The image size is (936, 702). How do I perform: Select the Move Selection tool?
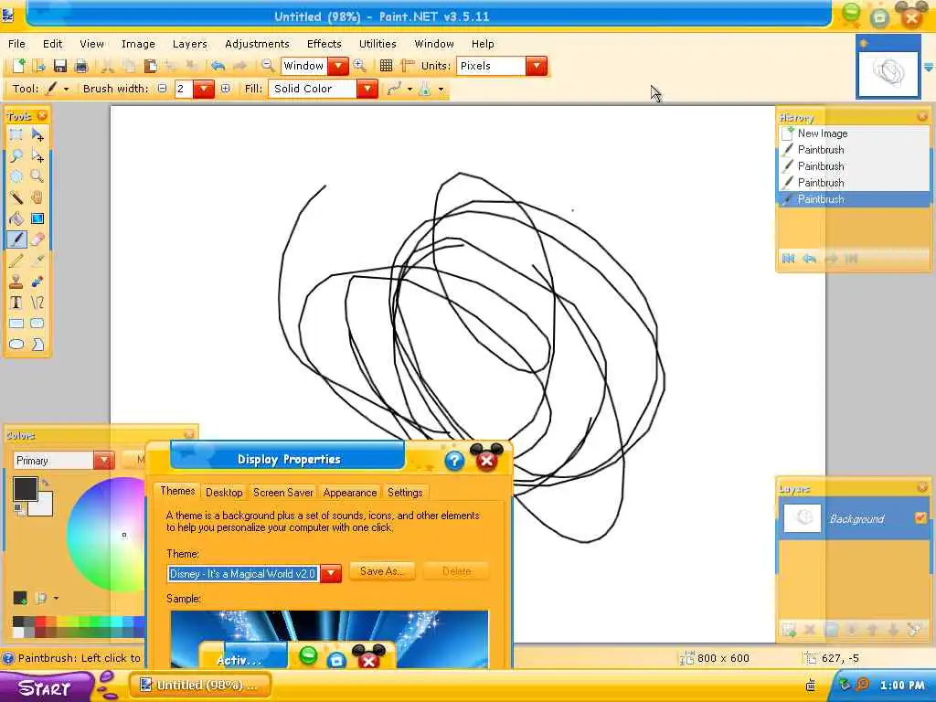point(37,155)
